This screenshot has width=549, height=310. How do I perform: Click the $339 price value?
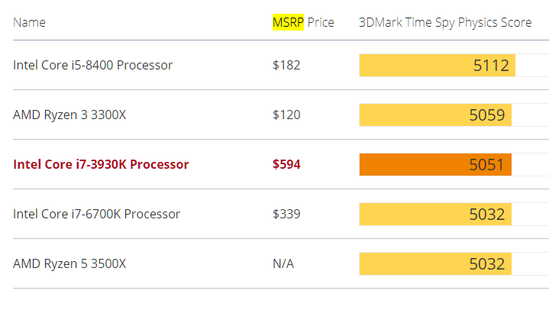[x=286, y=214]
